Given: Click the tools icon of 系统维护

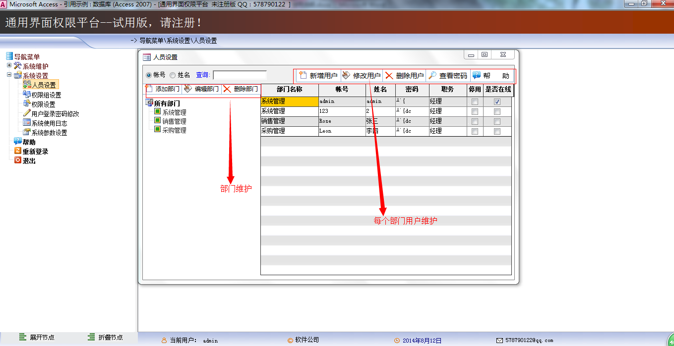Looking at the screenshot, I should [18, 66].
